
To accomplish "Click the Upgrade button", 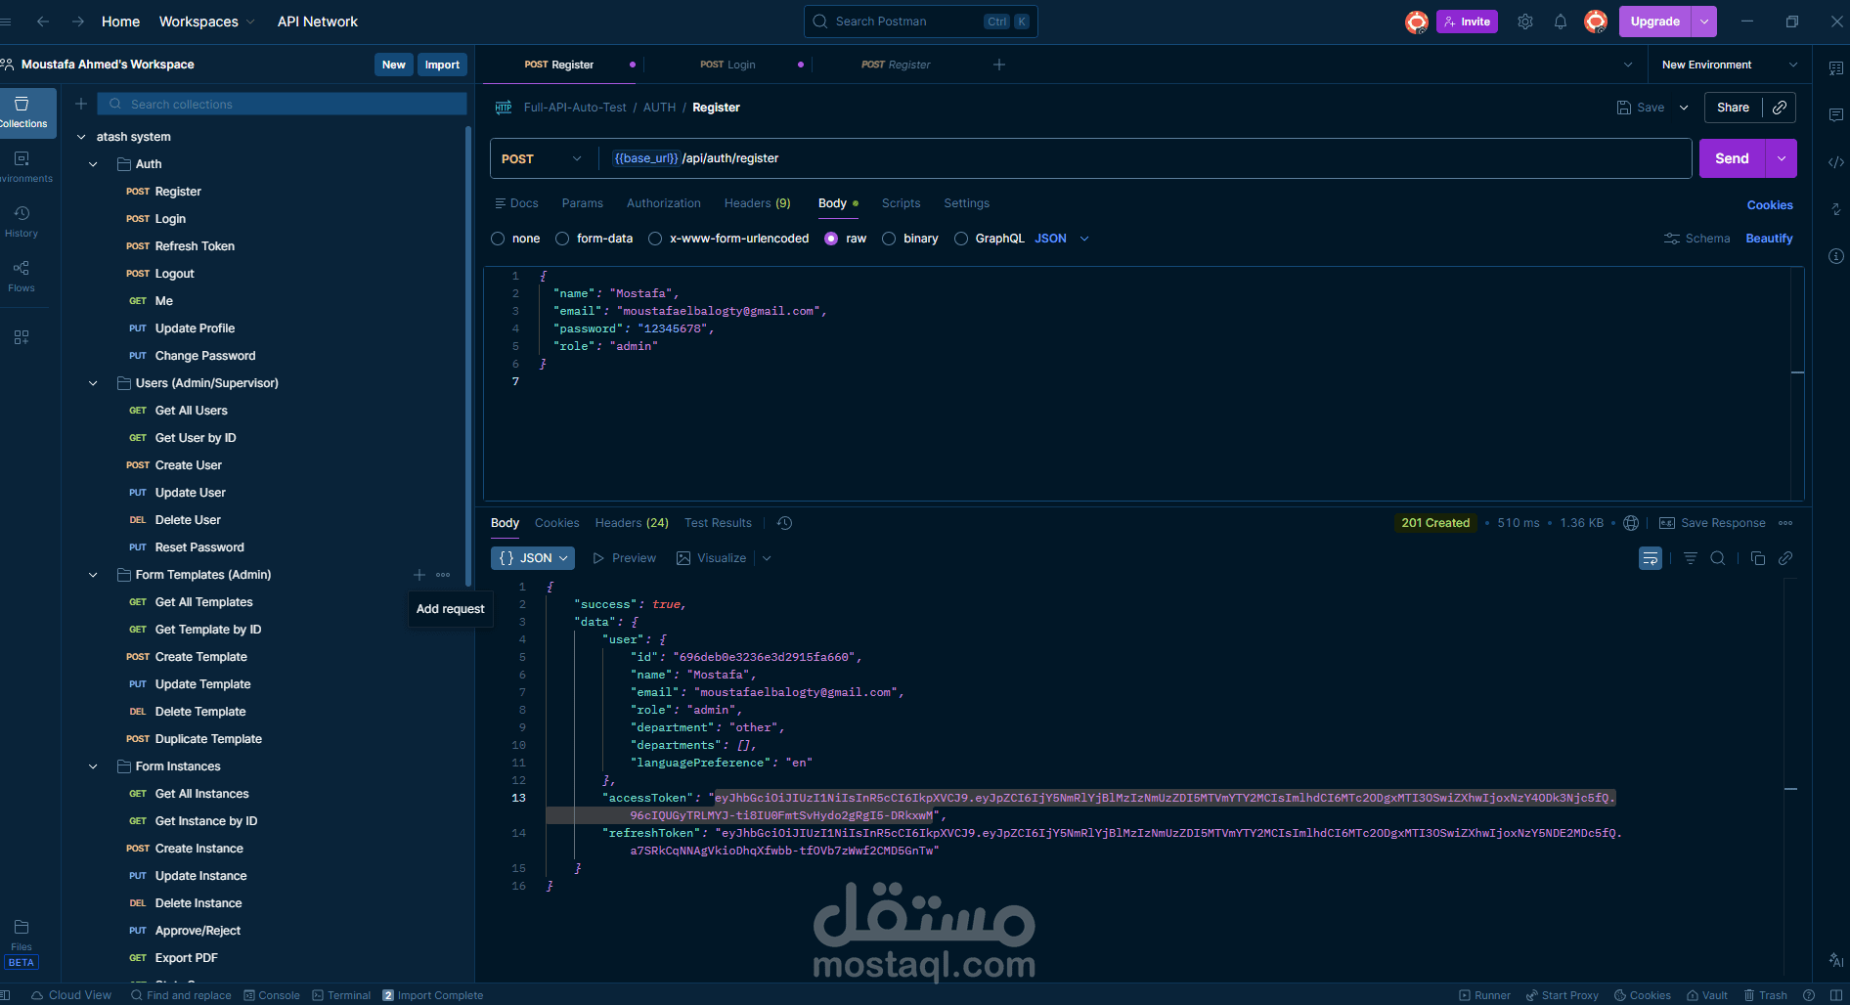I will click(1655, 22).
